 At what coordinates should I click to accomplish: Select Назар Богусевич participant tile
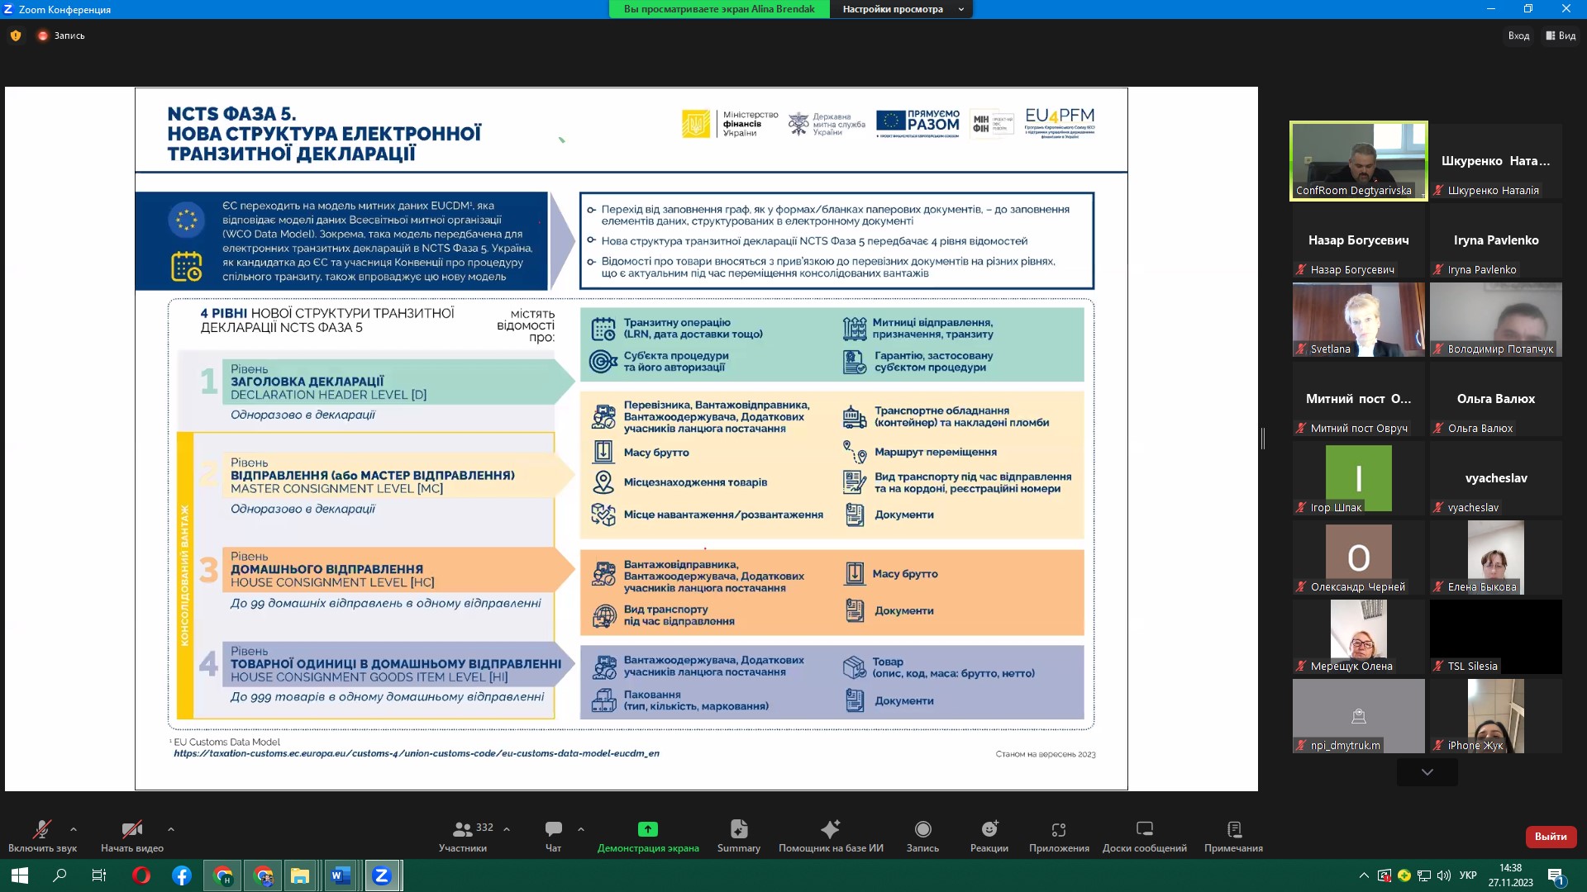(1359, 240)
